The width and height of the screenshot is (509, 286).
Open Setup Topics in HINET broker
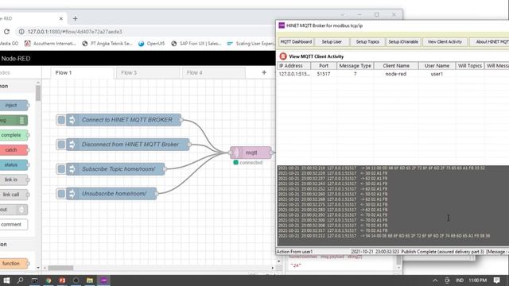tap(367, 42)
